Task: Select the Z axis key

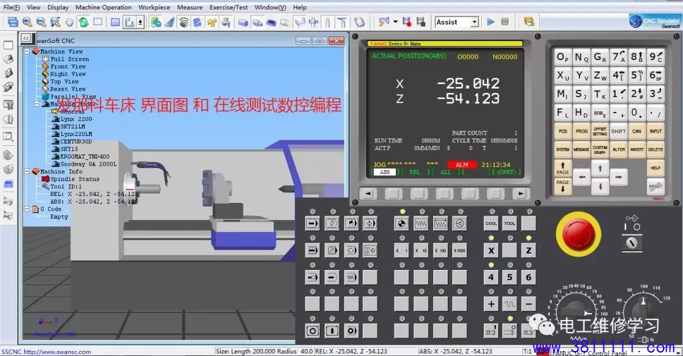Action: coord(528,250)
